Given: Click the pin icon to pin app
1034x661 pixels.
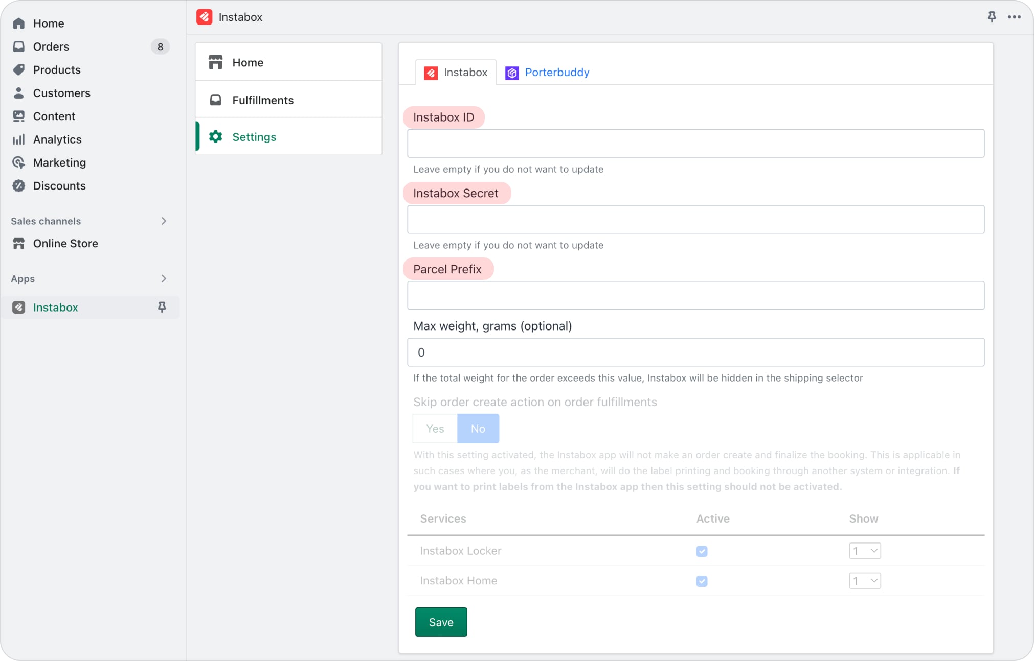Looking at the screenshot, I should coord(992,16).
